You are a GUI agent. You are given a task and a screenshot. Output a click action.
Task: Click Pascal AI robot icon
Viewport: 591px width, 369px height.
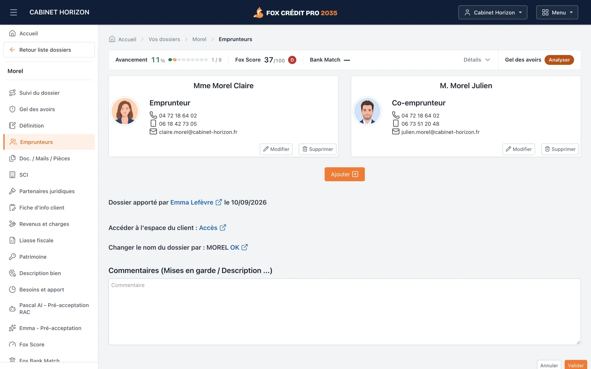coord(12,309)
